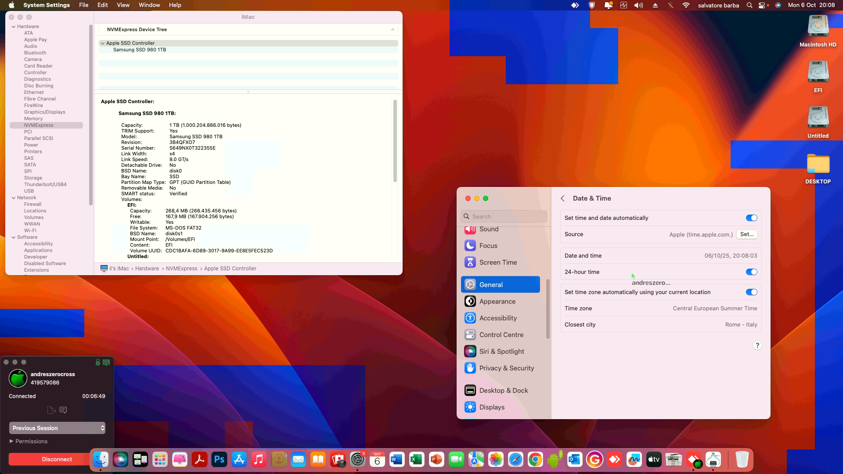Click the System Settings search field
This screenshot has height=474, width=843.
point(504,216)
